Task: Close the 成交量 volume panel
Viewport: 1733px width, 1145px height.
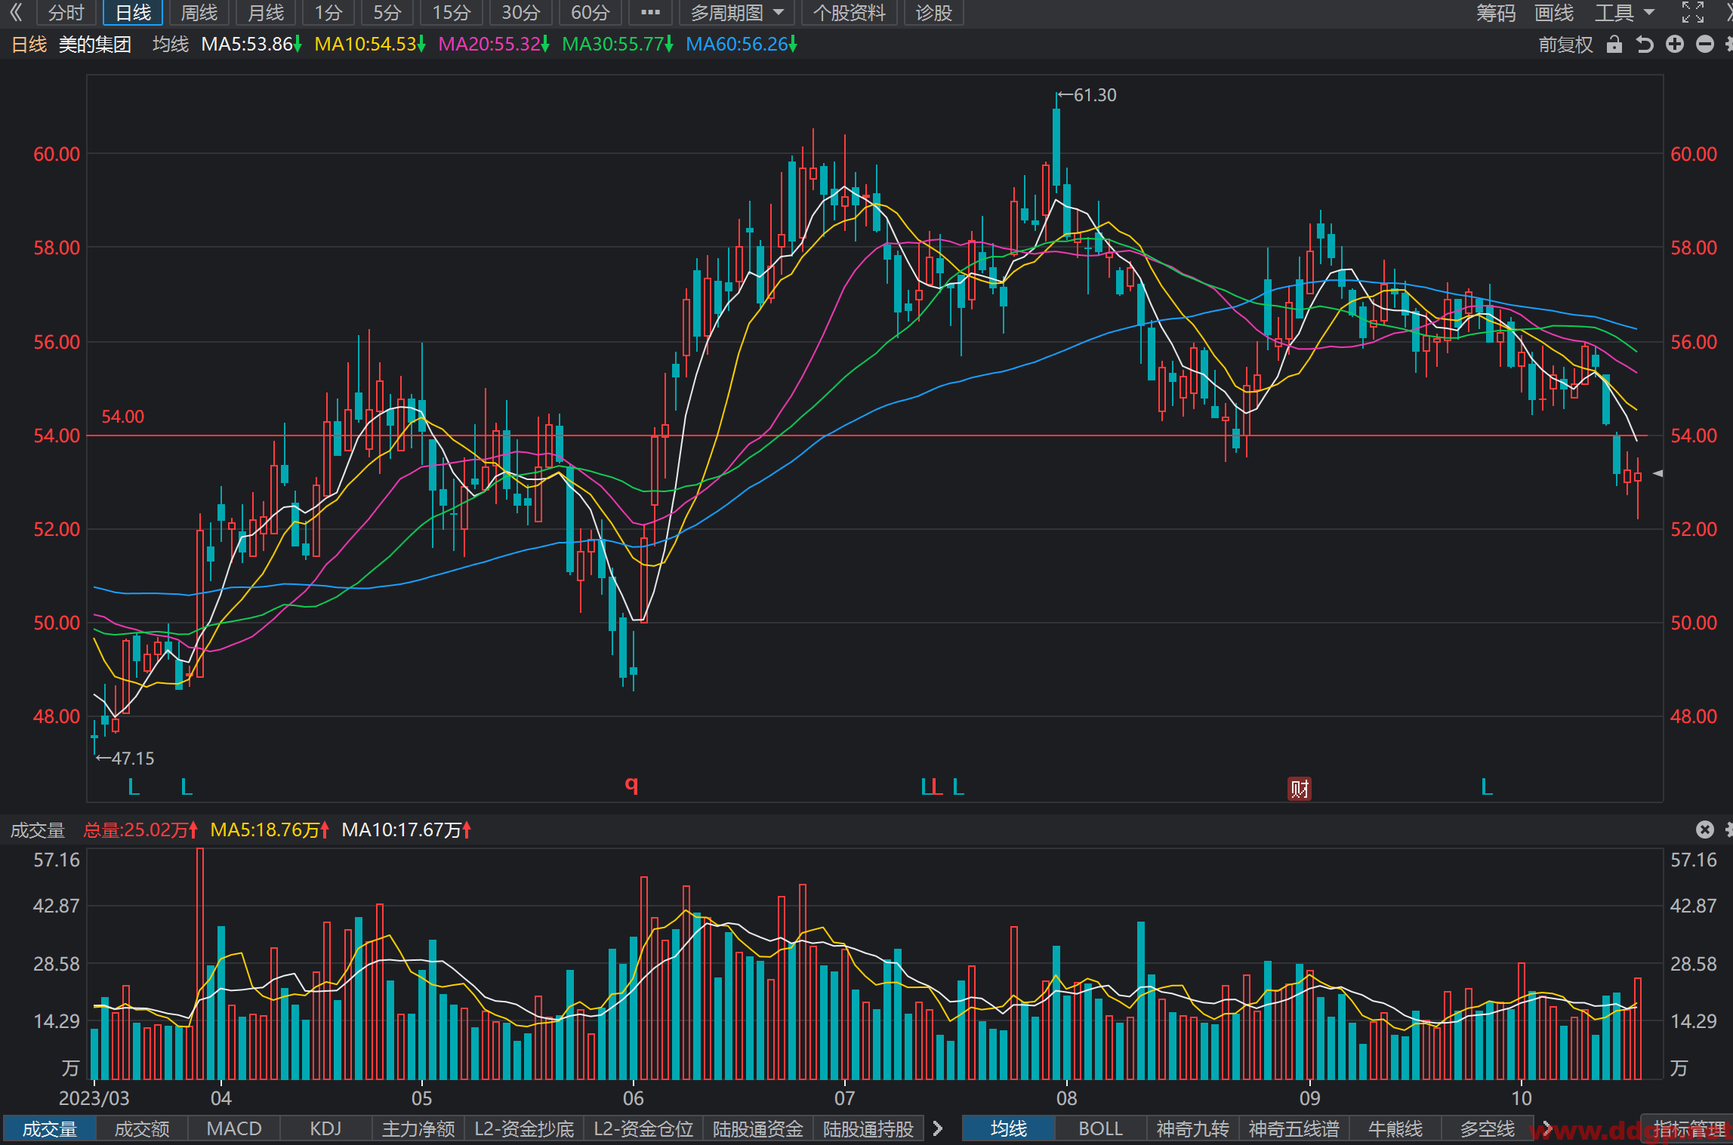Action: click(x=1705, y=830)
